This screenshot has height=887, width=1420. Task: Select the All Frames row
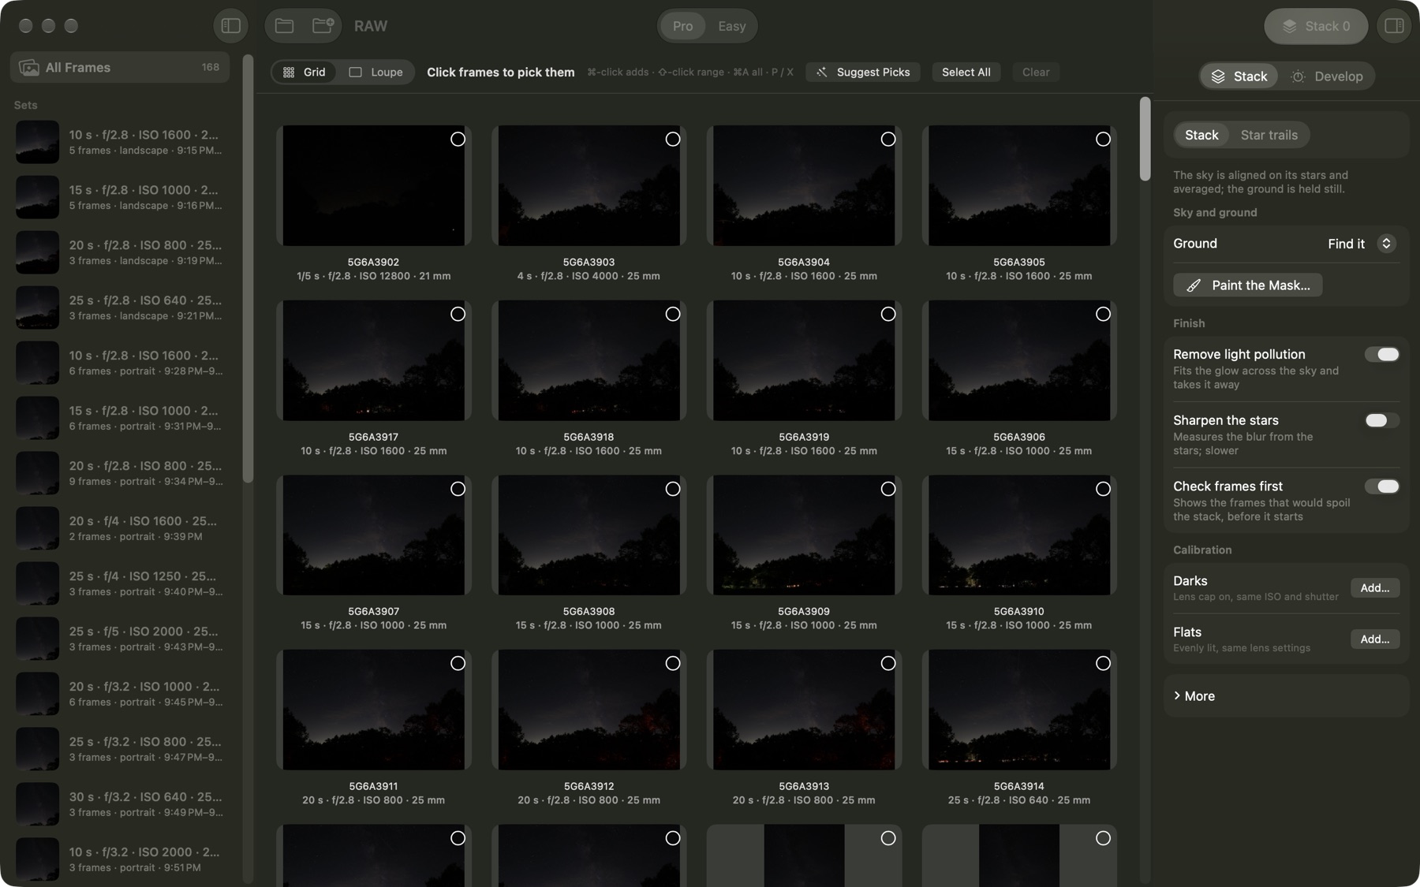(x=120, y=68)
